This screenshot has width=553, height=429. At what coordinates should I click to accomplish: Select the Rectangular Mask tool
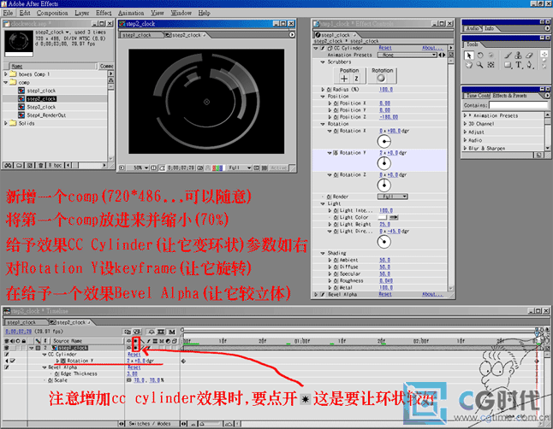(508, 65)
